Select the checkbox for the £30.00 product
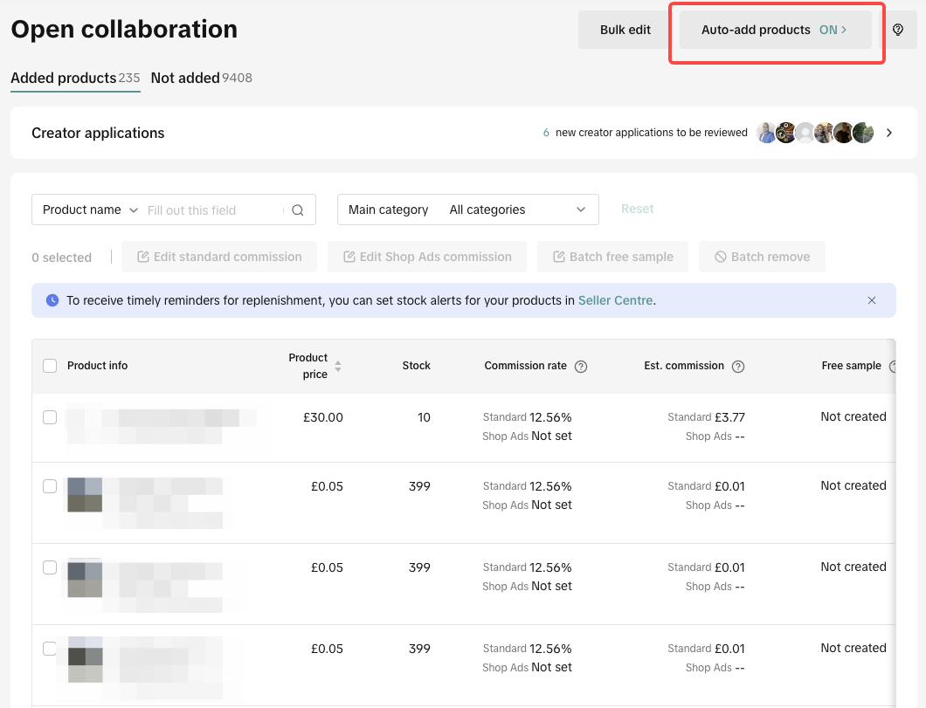The height and width of the screenshot is (708, 926). (x=50, y=417)
